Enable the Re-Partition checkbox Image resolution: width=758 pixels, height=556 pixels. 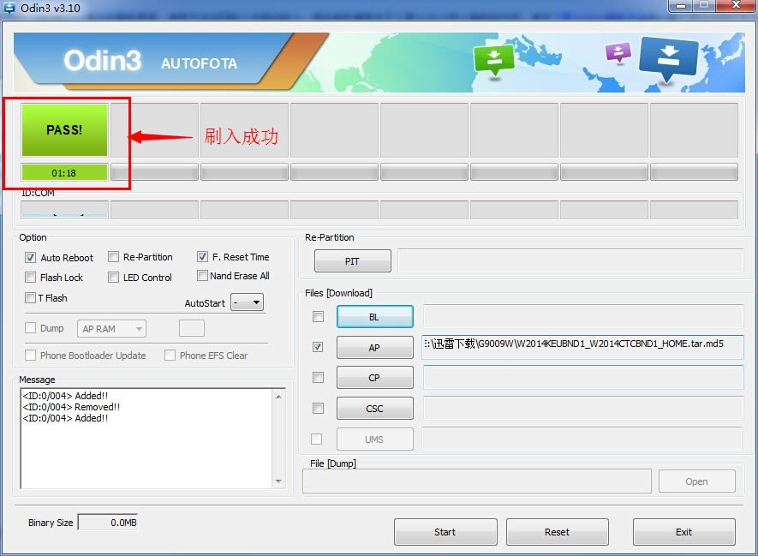(113, 256)
